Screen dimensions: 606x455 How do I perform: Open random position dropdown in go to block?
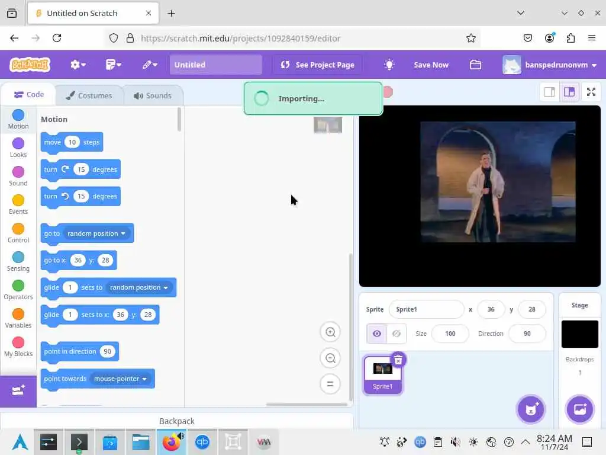point(96,233)
